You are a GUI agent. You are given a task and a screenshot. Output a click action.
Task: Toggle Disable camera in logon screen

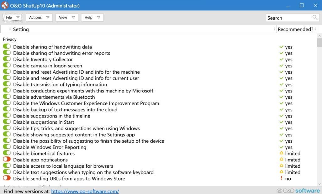7,65
